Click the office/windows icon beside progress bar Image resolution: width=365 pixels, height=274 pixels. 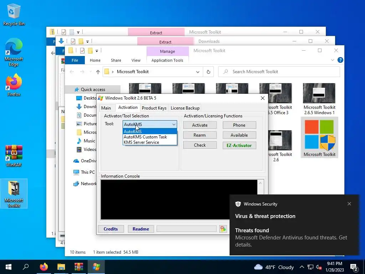pyautogui.click(x=223, y=229)
